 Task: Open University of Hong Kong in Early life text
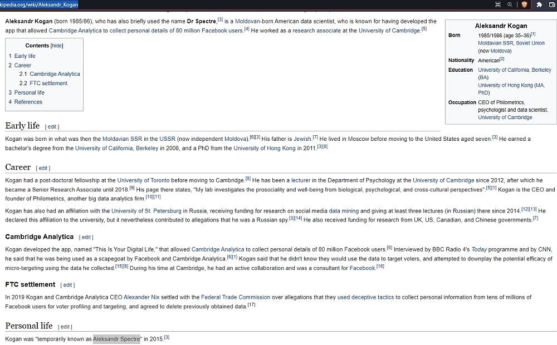click(x=264, y=148)
